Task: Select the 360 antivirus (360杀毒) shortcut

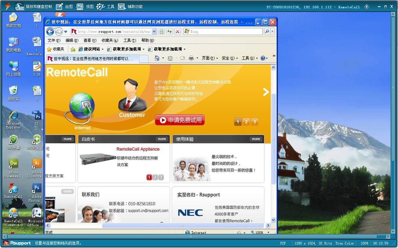Action: (13, 143)
